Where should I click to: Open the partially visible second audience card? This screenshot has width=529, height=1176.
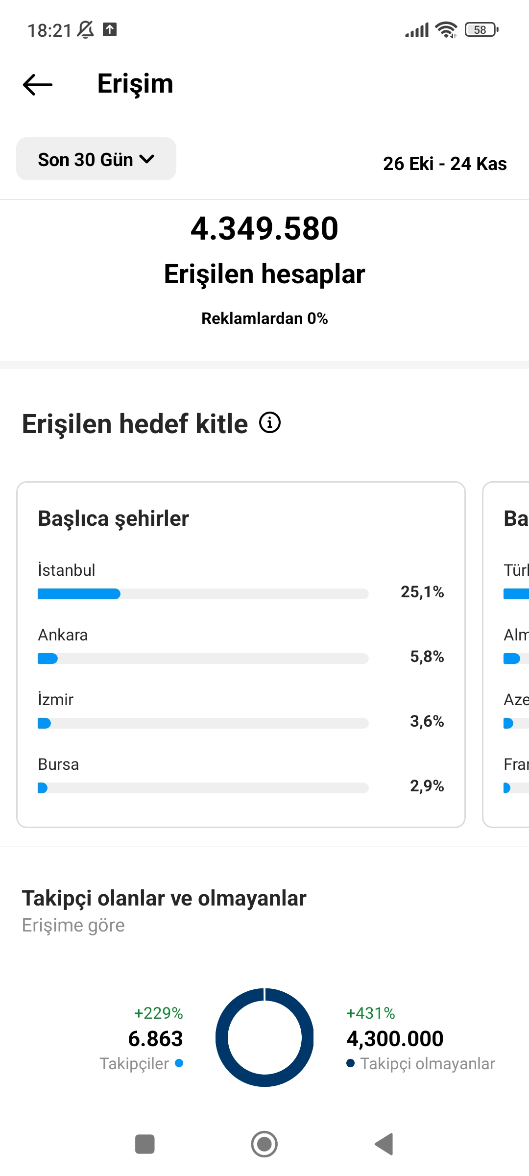point(506,655)
